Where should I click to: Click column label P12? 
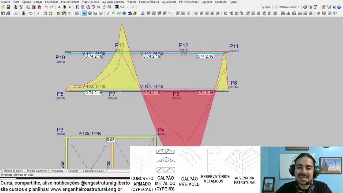point(184,46)
